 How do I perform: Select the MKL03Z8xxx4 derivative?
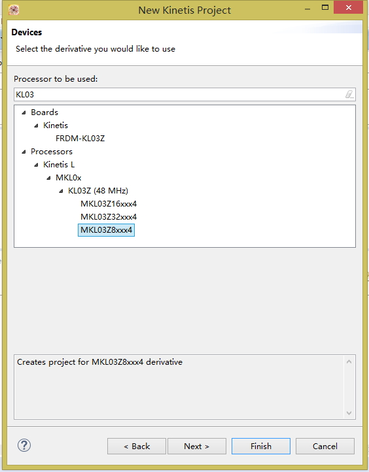coord(106,230)
